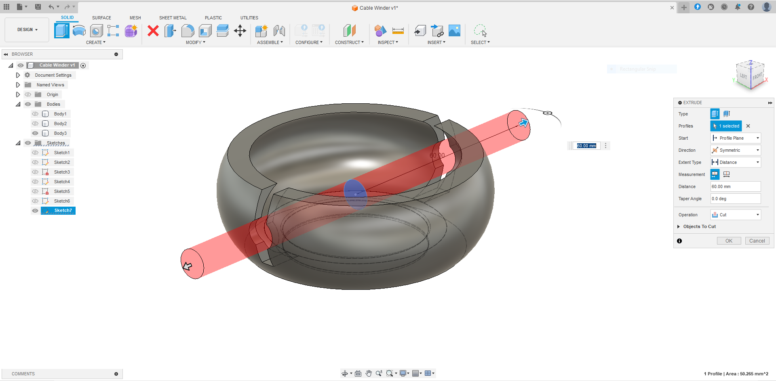Select the Extrude tool in the Create toolbar
This screenshot has height=381, width=776.
tap(61, 31)
